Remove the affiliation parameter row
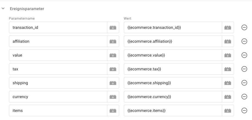Screen dimensions: 252x120 click(x=244, y=41)
